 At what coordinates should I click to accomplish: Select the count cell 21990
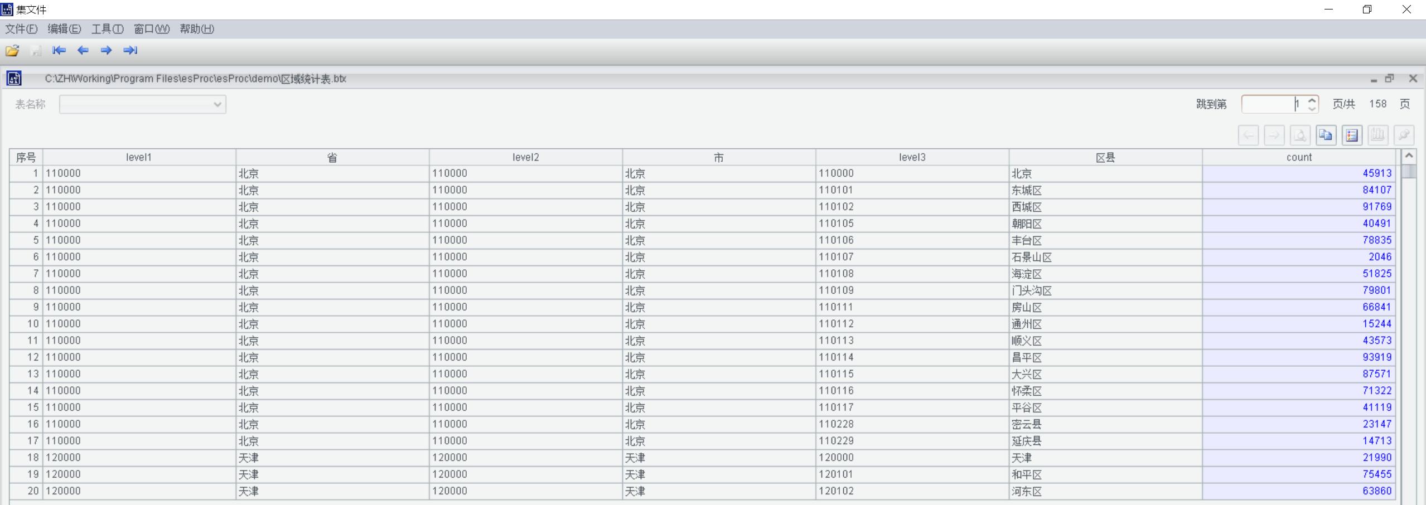coord(1299,458)
